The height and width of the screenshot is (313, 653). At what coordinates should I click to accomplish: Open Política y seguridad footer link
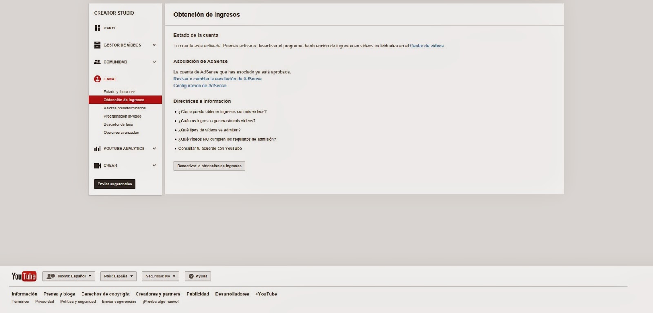78,302
